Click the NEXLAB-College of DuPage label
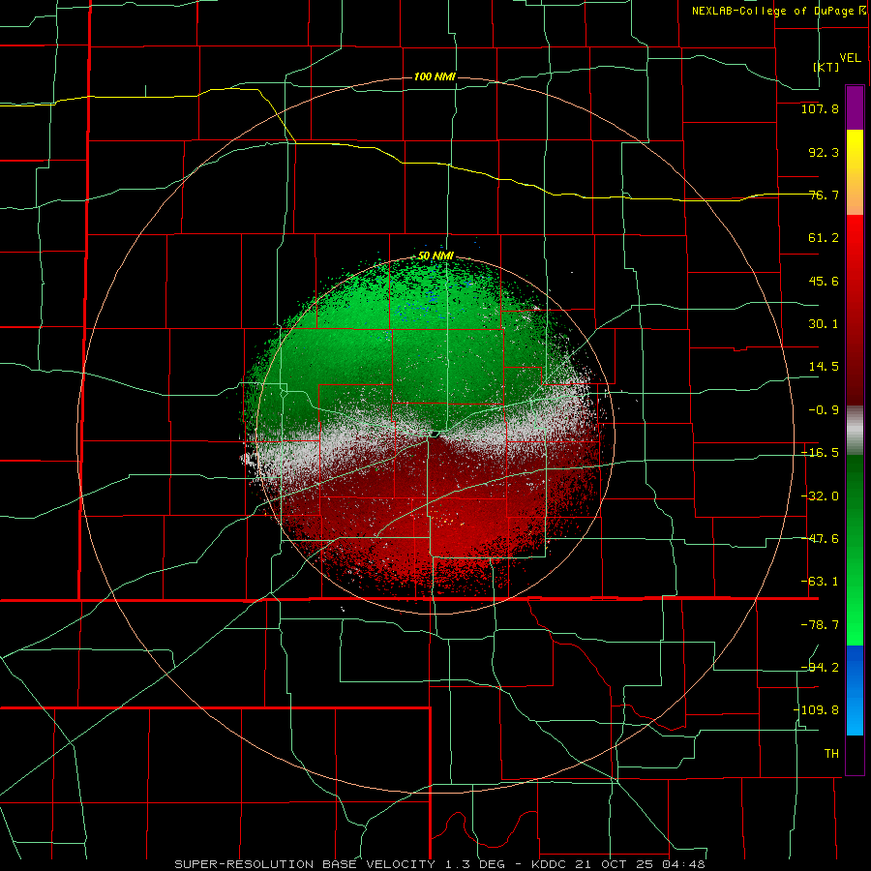This screenshot has height=871, width=871. (773, 11)
